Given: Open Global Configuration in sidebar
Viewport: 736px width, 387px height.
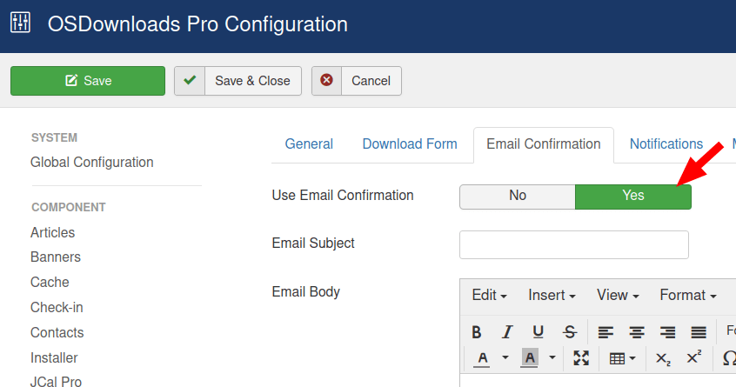Looking at the screenshot, I should [92, 163].
